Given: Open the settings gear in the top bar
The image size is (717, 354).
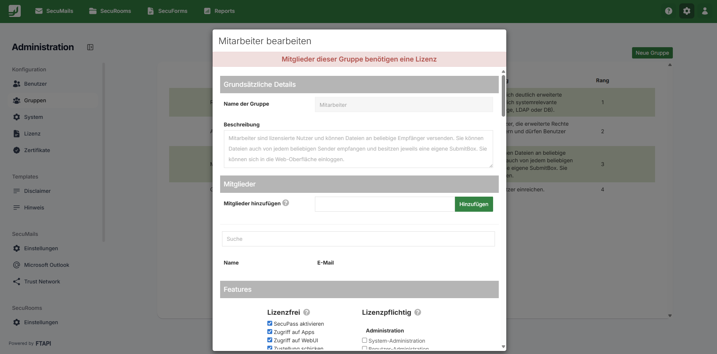Looking at the screenshot, I should (x=686, y=11).
